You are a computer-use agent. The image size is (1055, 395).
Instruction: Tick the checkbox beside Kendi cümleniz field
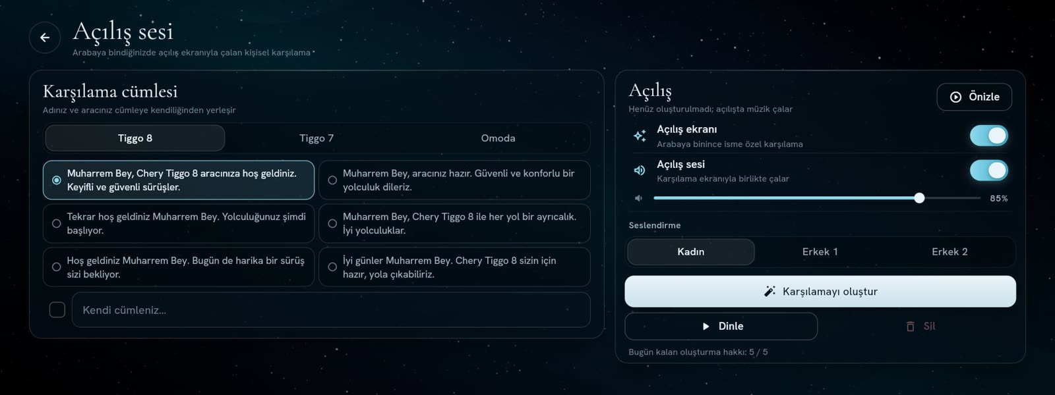[x=57, y=309]
